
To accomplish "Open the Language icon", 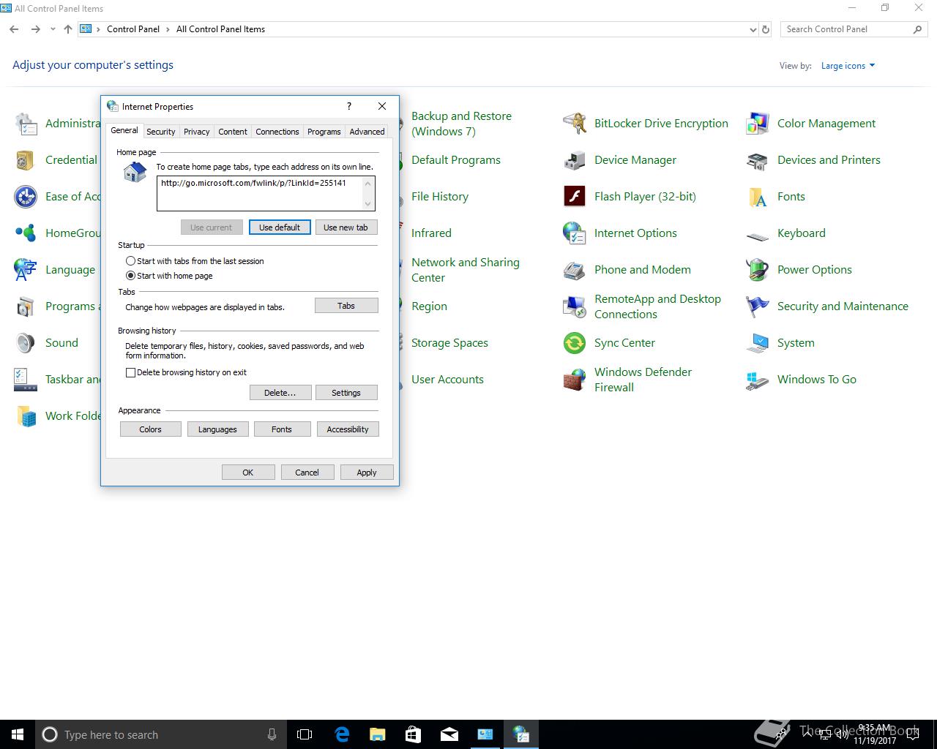I will coord(26,270).
